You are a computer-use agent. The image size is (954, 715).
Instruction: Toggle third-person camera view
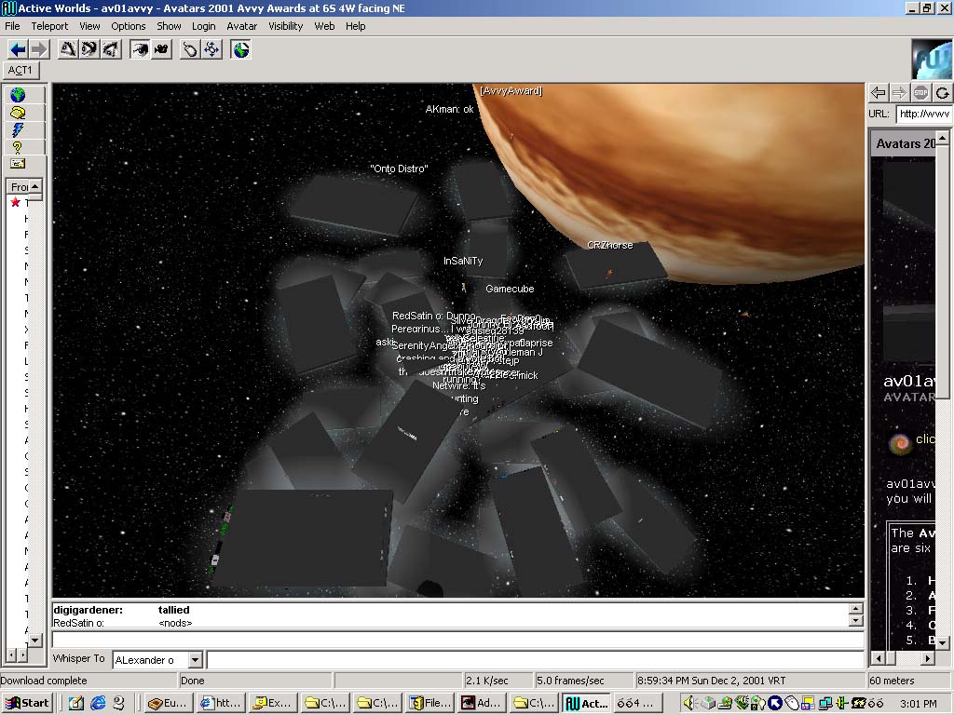pyautogui.click(x=161, y=49)
